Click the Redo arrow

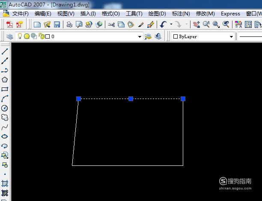point(179,24)
